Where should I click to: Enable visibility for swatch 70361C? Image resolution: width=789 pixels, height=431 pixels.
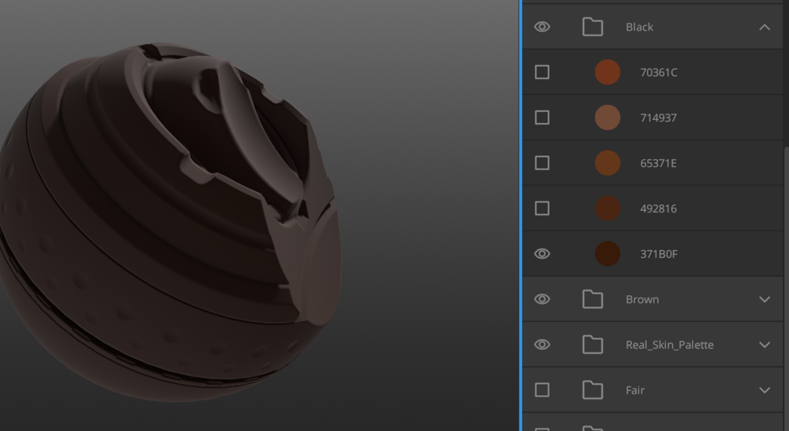(542, 72)
